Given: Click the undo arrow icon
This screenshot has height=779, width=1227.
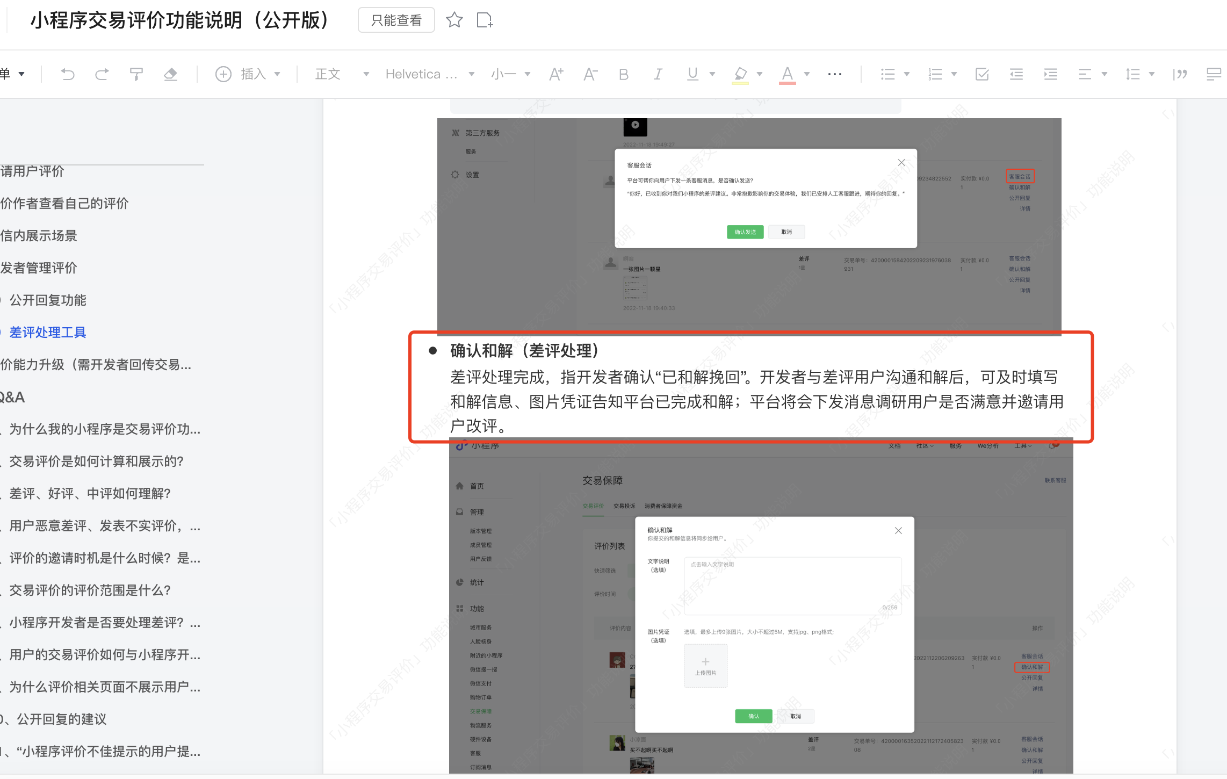Looking at the screenshot, I should 68,74.
